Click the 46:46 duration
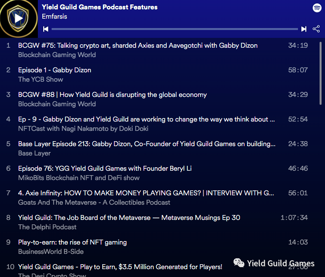This screenshot has height=277, width=325. [x=298, y=168]
